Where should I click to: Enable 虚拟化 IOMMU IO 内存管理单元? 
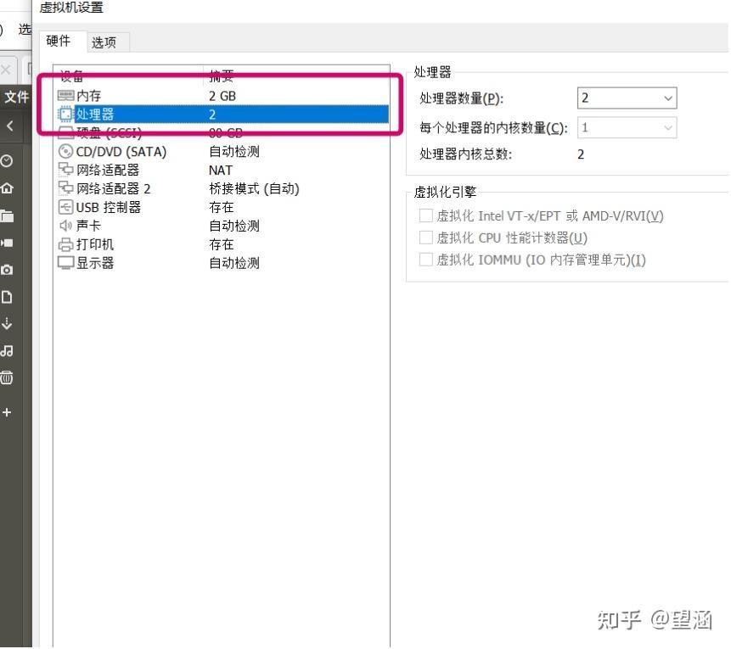point(426,261)
